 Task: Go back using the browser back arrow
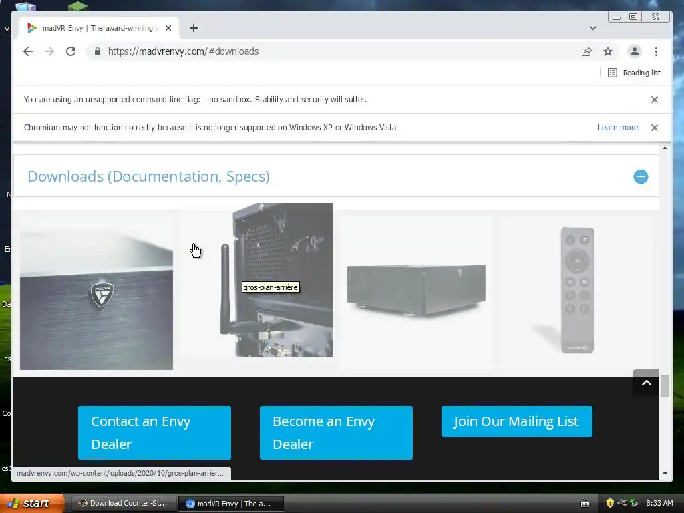[28, 51]
